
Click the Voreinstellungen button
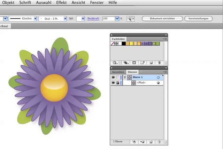(198, 18)
